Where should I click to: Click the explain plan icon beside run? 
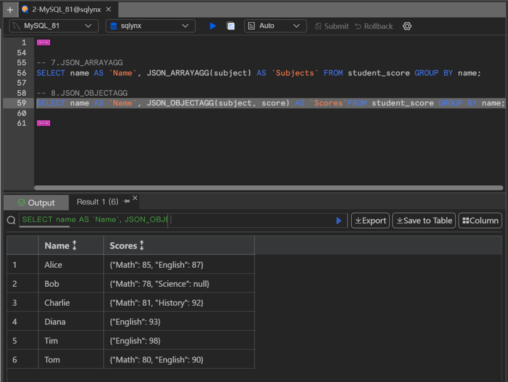231,26
